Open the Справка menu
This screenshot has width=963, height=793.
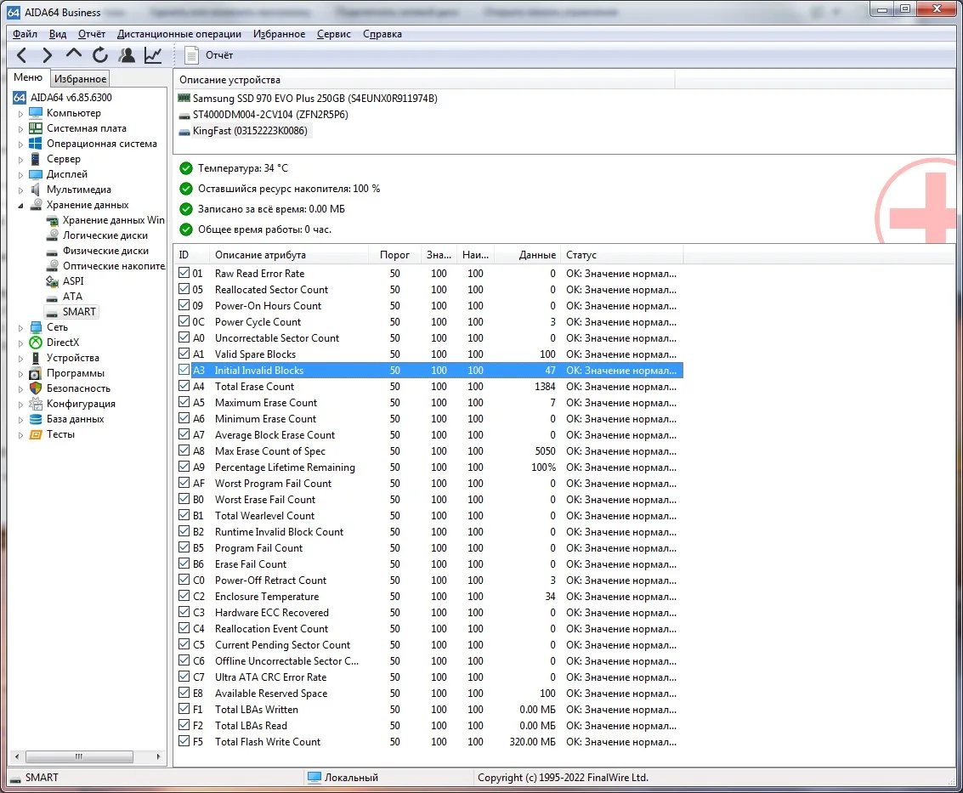point(382,34)
